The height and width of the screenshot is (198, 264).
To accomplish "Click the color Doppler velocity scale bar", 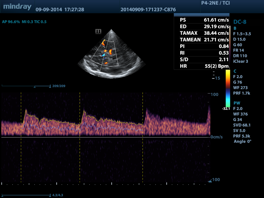I will click(x=228, y=88).
